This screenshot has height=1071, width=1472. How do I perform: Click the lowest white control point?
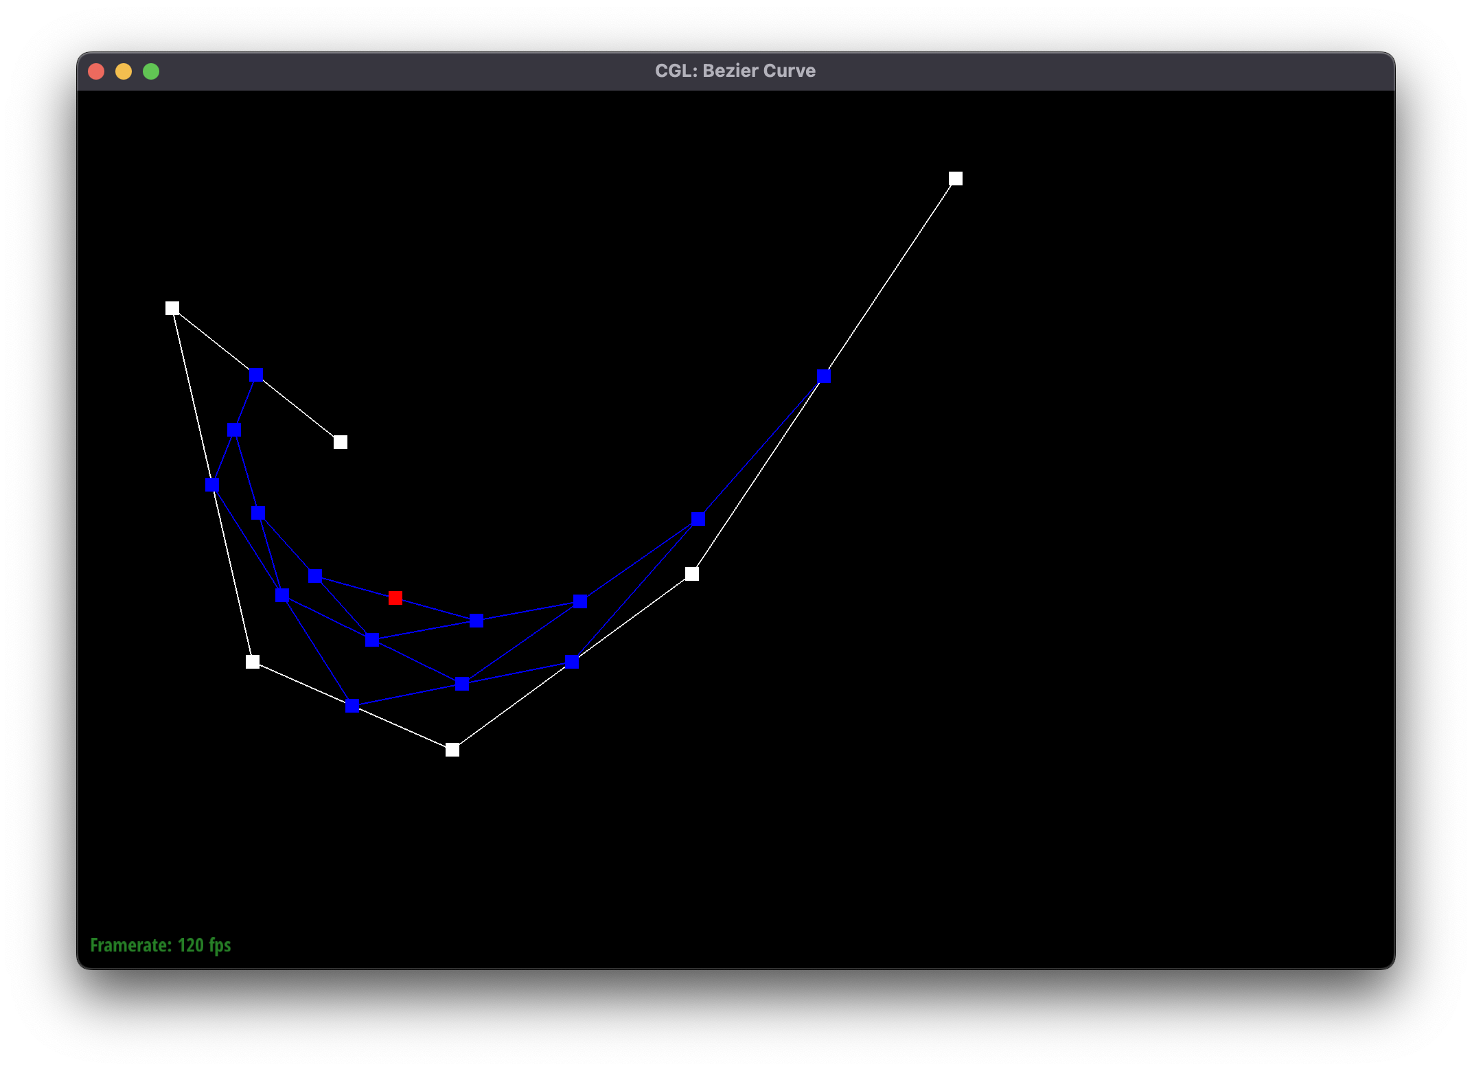point(452,750)
